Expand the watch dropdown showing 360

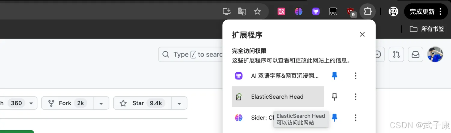pos(31,103)
